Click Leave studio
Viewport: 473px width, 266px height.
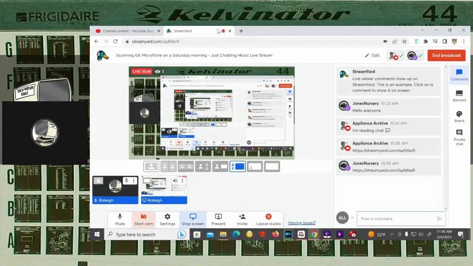(x=269, y=219)
